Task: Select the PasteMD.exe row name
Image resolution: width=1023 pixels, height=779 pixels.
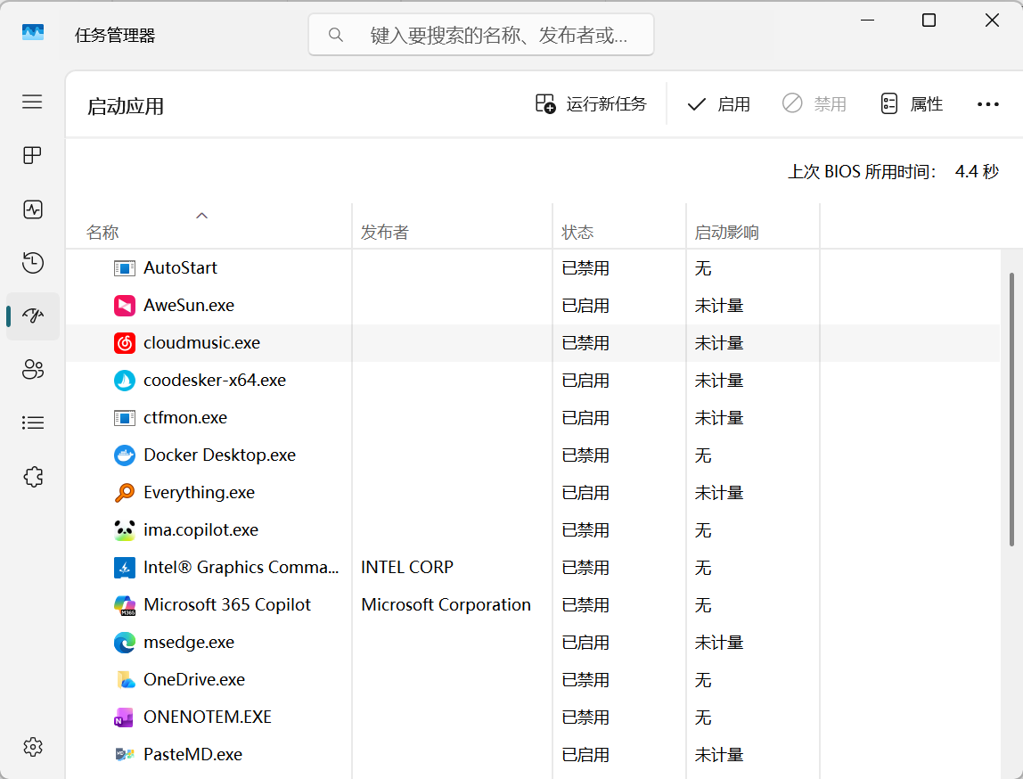Action: coord(192,754)
